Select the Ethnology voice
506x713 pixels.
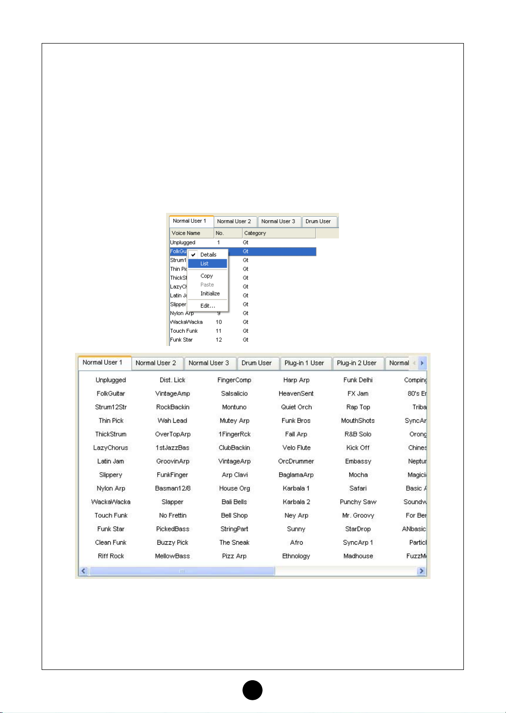[x=296, y=556]
